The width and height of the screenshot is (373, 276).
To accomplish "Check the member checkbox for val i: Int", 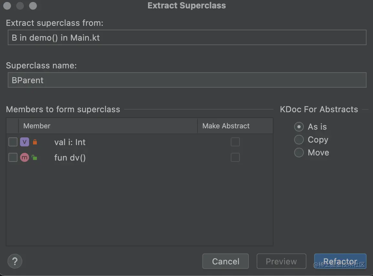I will (x=13, y=142).
